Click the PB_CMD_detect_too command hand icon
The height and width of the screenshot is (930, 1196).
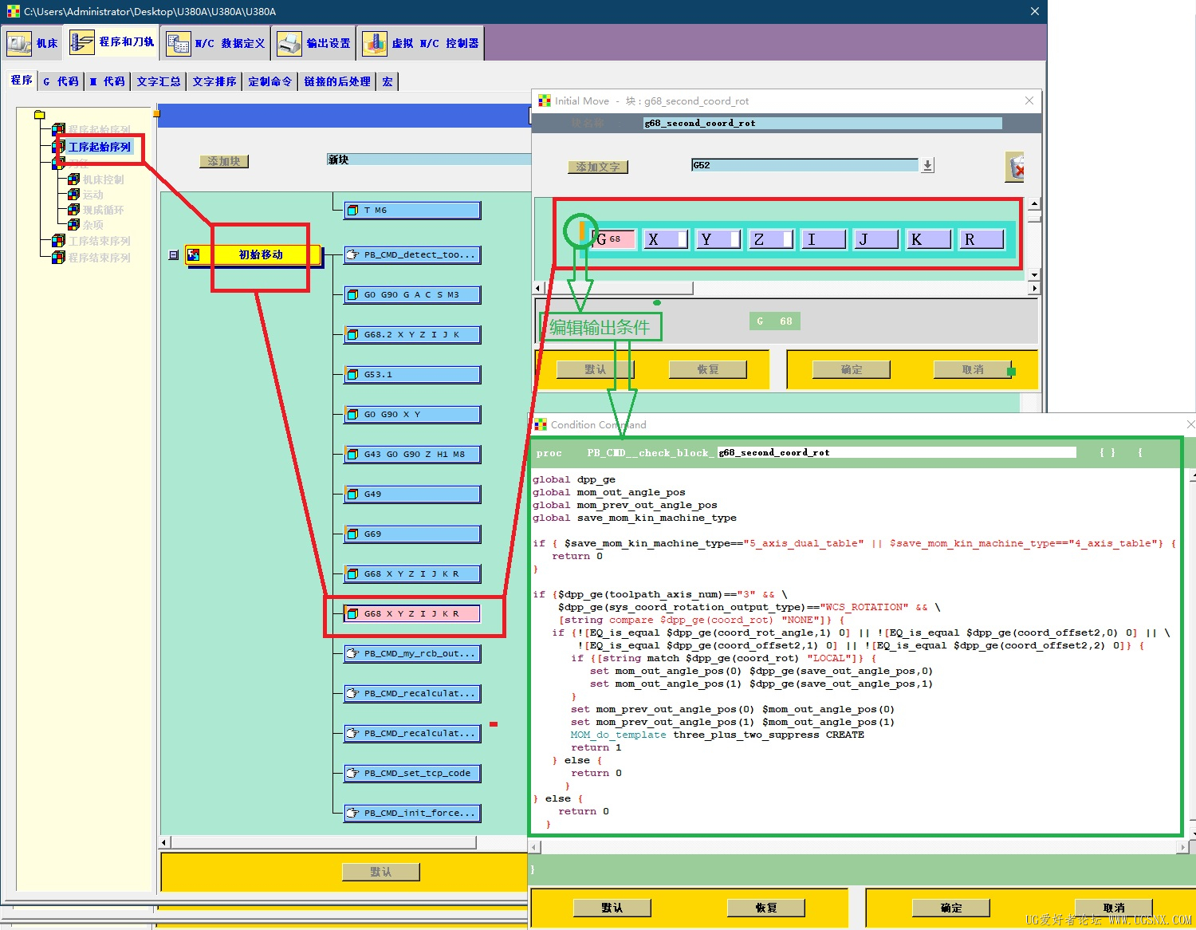click(352, 255)
